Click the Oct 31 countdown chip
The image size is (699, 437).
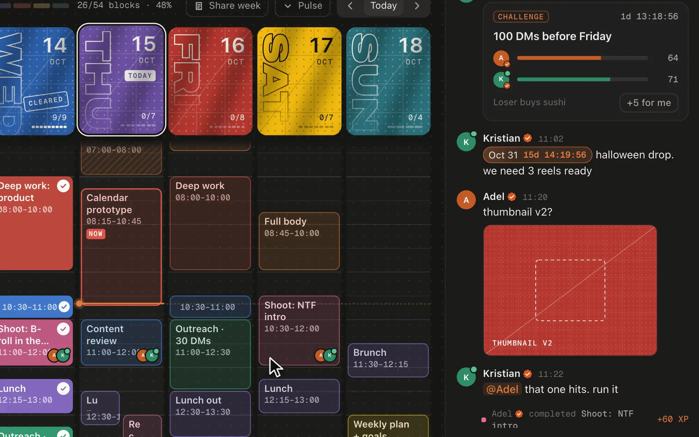(x=537, y=155)
